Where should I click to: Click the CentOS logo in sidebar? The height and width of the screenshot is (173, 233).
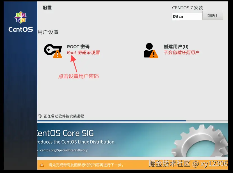21,22
